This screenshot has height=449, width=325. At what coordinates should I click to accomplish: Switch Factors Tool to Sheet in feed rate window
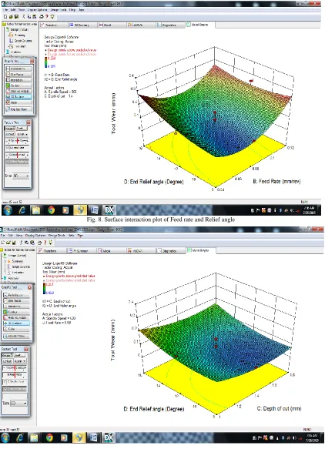click(x=22, y=129)
